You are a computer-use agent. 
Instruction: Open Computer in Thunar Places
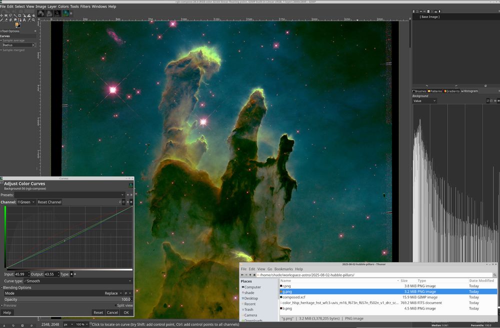pos(251,287)
